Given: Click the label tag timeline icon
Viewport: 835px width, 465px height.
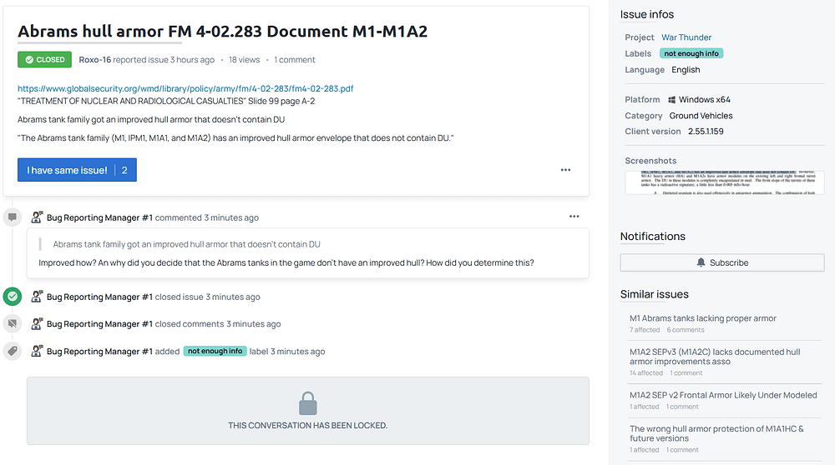Looking at the screenshot, I should tap(13, 351).
